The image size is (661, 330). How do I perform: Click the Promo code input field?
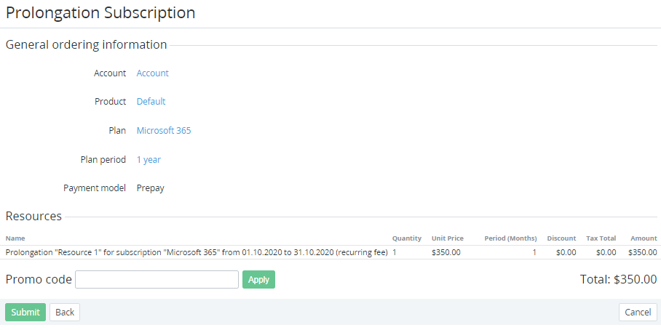tap(157, 280)
